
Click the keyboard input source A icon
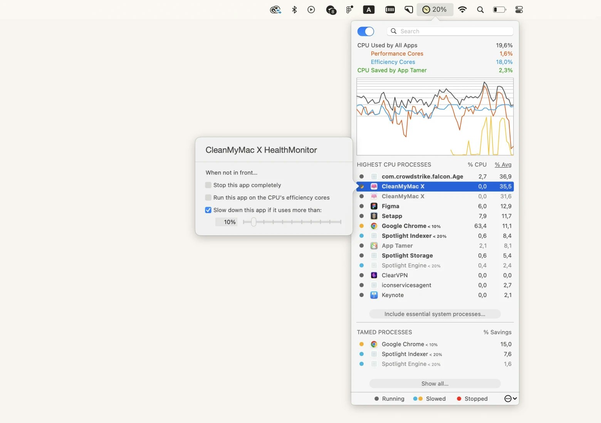click(369, 10)
